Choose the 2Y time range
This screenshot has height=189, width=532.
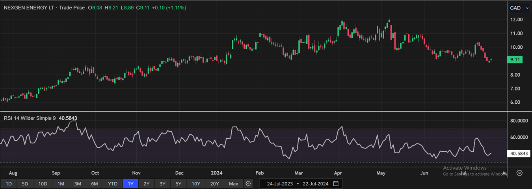147,183
